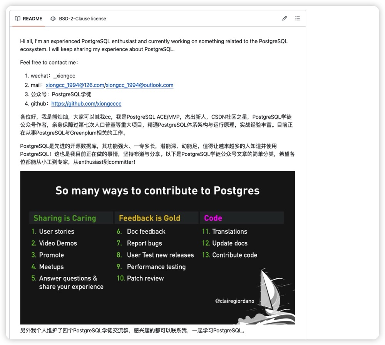Click the paragraph starting "各位好，我是熊灿灿"
The height and width of the screenshot is (345, 385).
point(156,125)
